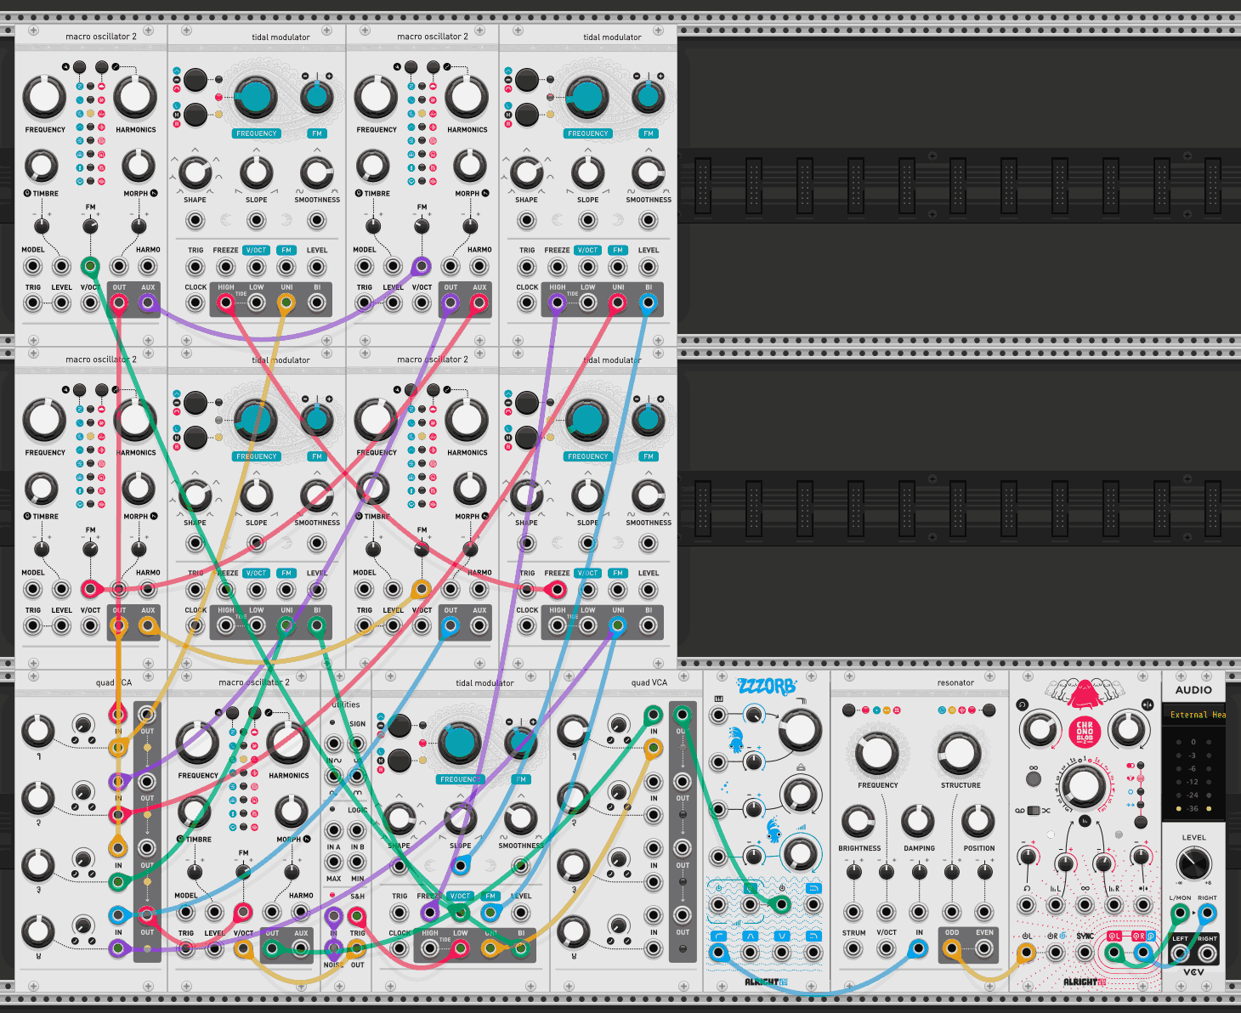Click the left model button on the bottom macro oscillator 2
Image resolution: width=1241 pixels, height=1013 pixels.
click(x=232, y=712)
